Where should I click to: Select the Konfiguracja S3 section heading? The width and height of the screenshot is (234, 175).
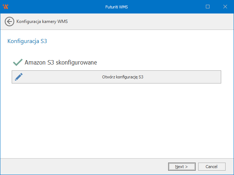[27, 41]
